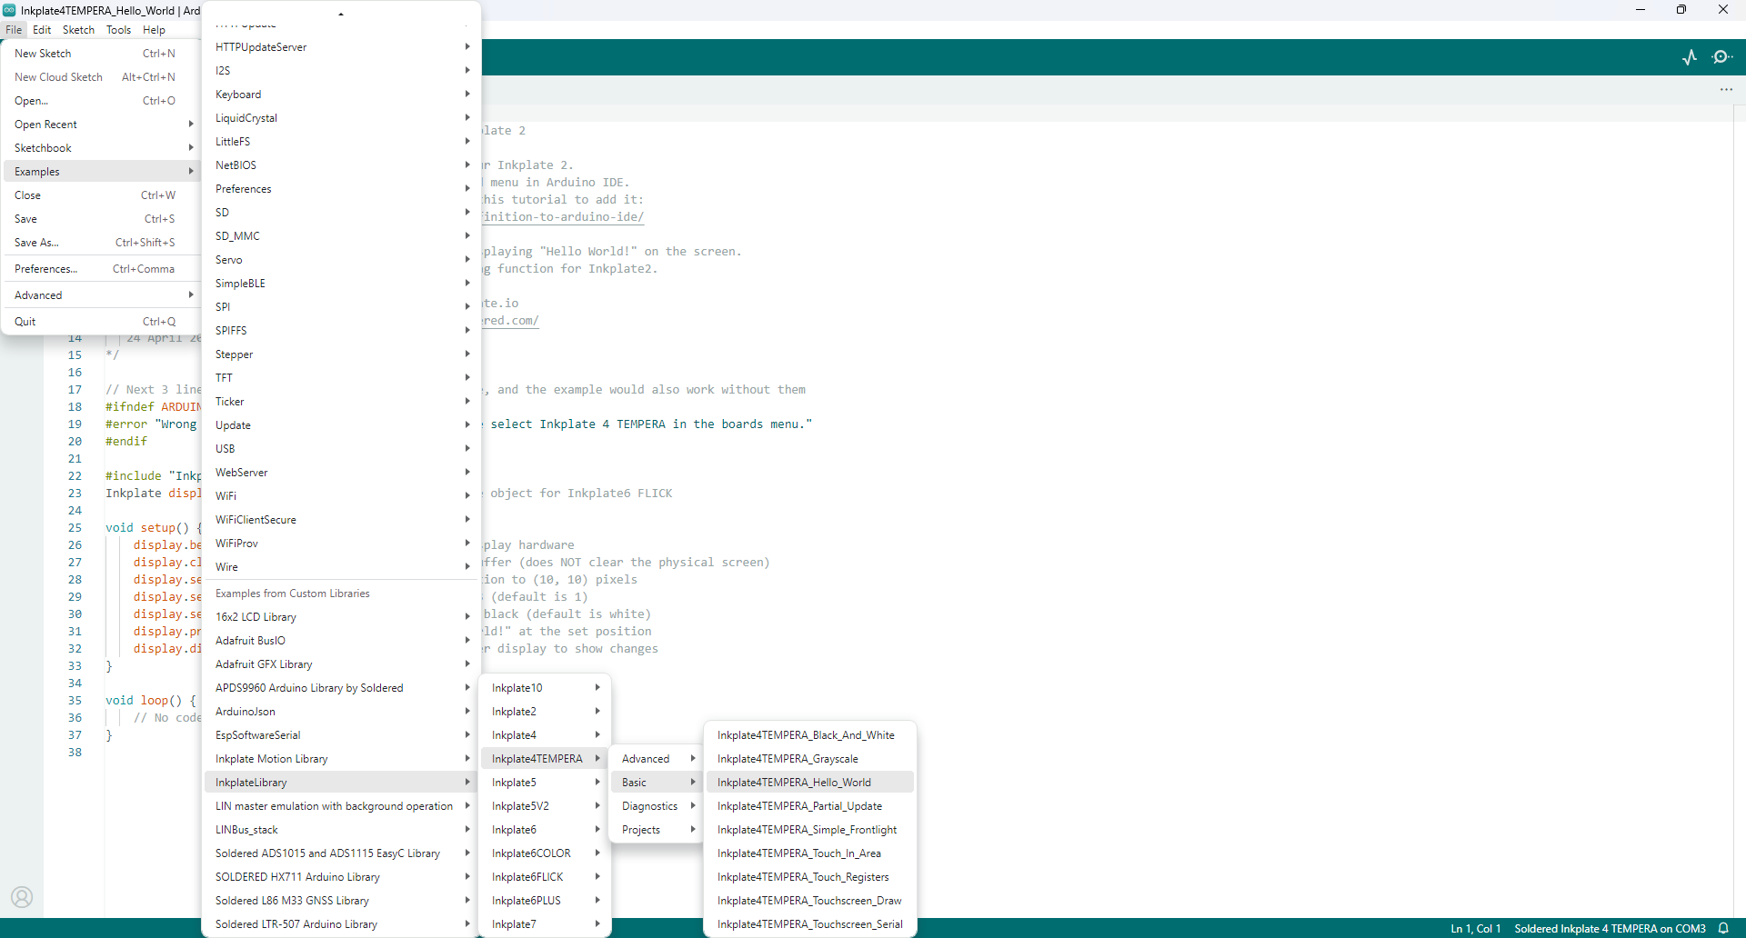Click the notifications bell in status bar
The width and height of the screenshot is (1746, 938).
1723,928
